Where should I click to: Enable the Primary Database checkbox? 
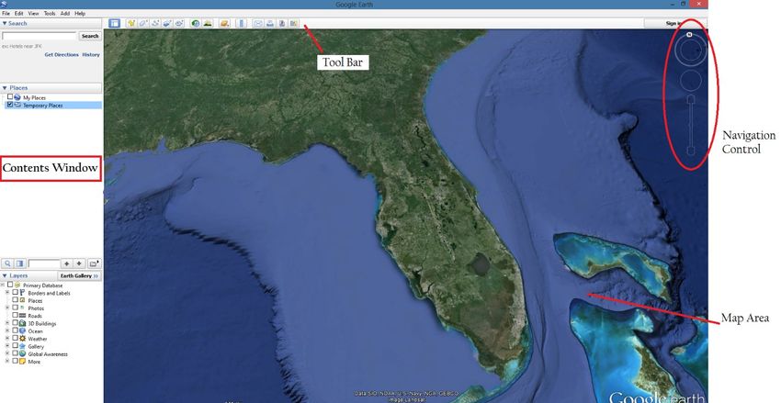(x=10, y=285)
